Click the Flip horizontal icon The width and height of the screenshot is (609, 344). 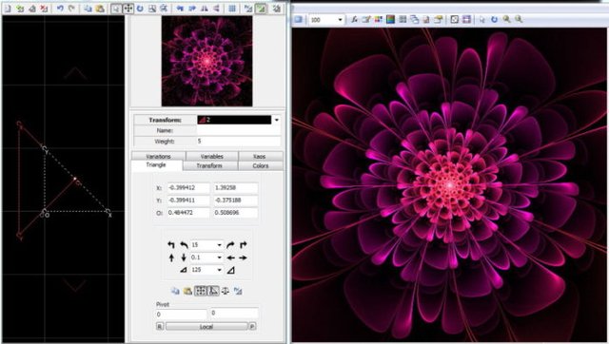(x=204, y=9)
